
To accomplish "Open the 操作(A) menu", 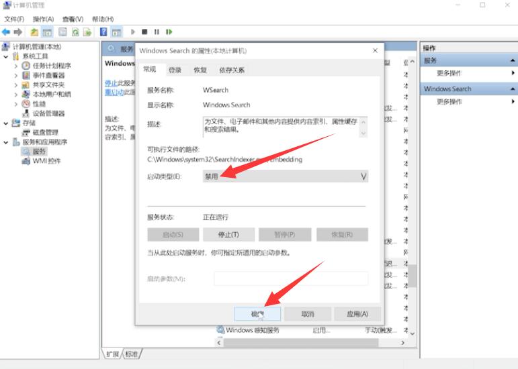I will coord(43,19).
